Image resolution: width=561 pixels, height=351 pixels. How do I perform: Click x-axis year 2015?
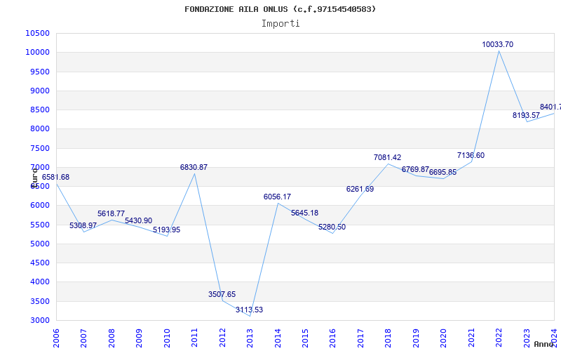click(305, 338)
